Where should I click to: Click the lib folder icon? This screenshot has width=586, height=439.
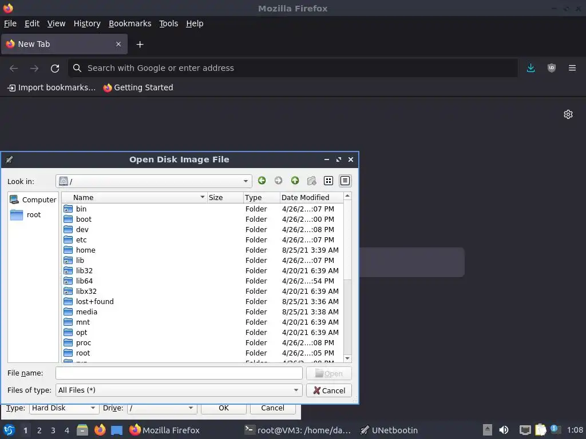68,260
